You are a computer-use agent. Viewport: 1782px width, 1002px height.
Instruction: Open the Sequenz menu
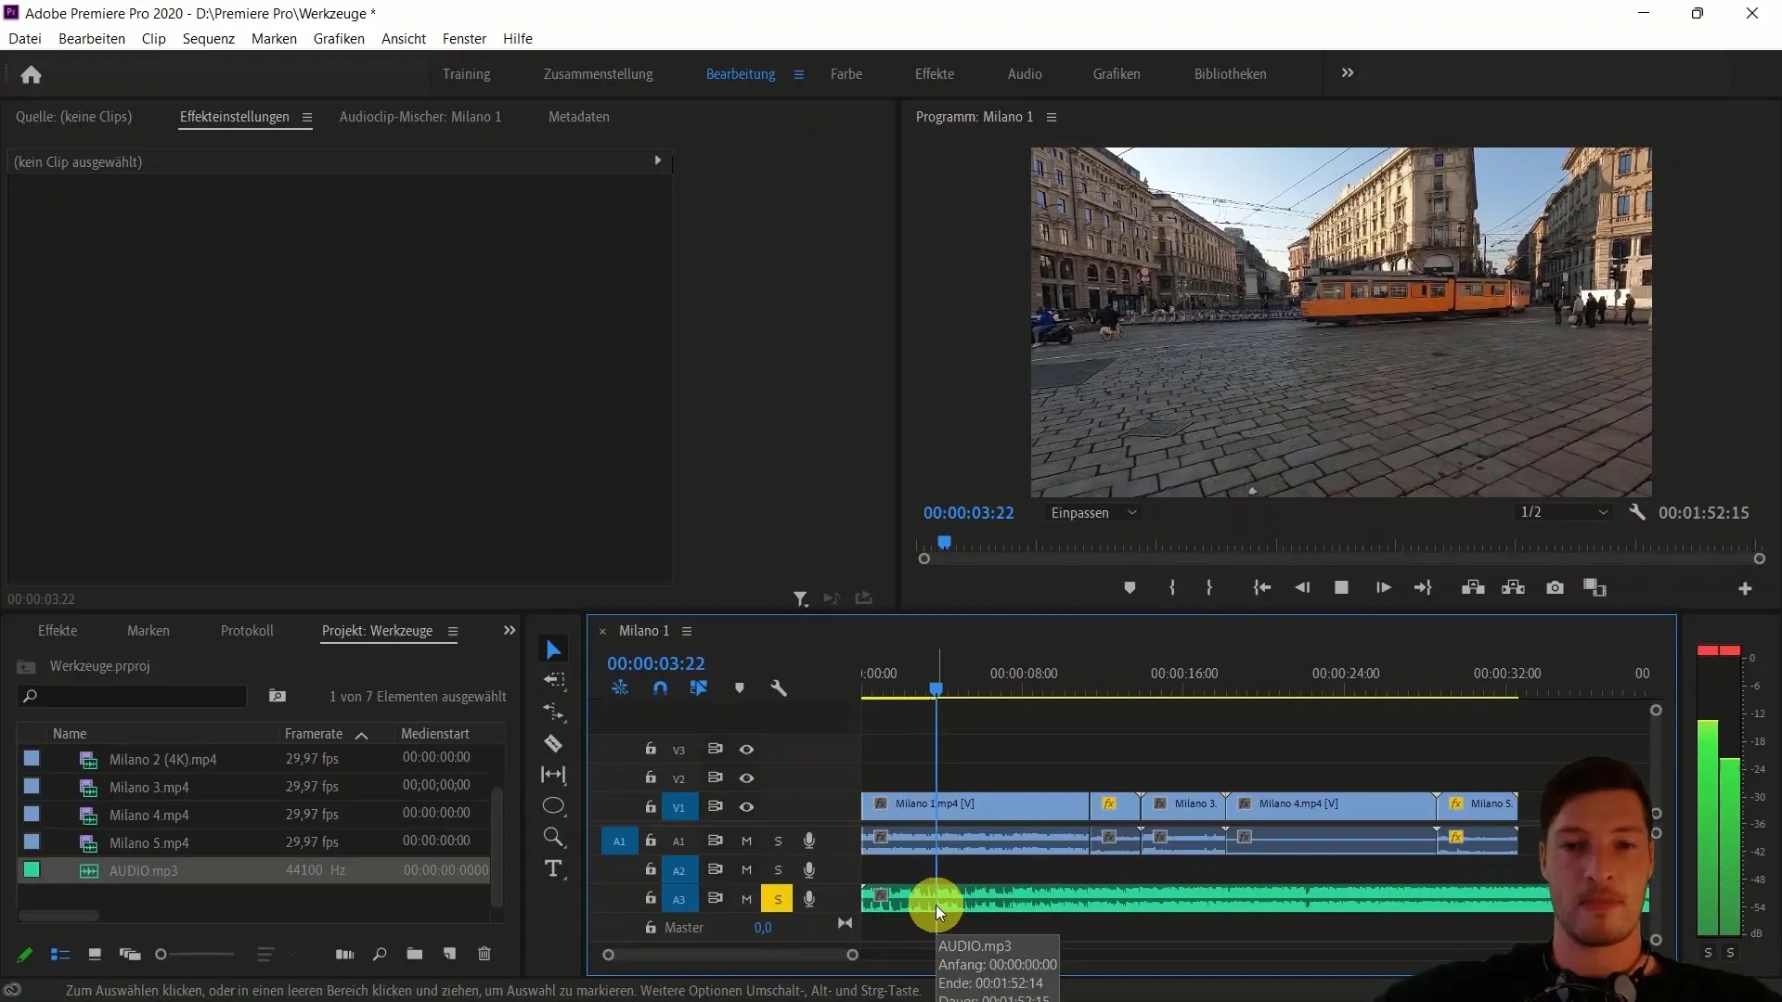[x=208, y=38]
